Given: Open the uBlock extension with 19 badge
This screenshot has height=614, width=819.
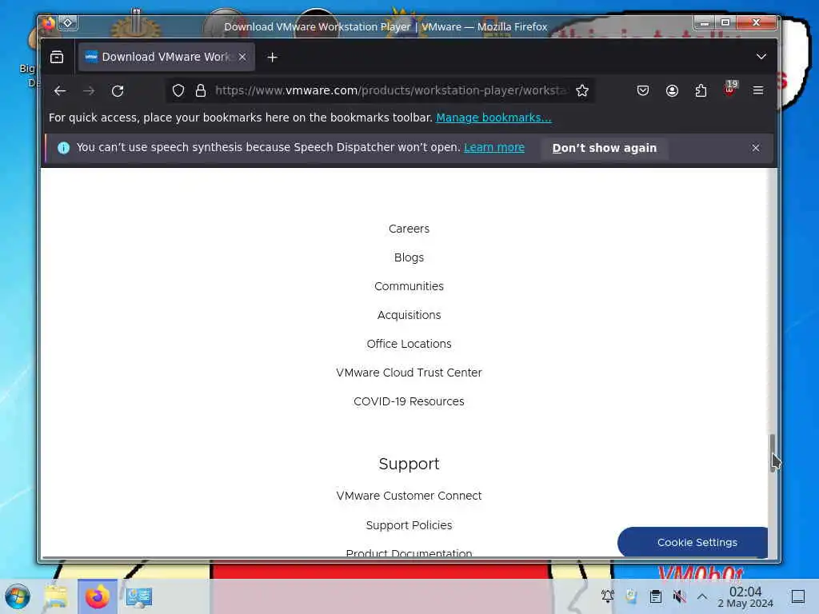Looking at the screenshot, I should tap(729, 90).
